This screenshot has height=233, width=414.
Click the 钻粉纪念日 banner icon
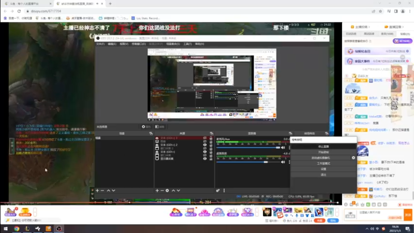pyautogui.click(x=350, y=51)
